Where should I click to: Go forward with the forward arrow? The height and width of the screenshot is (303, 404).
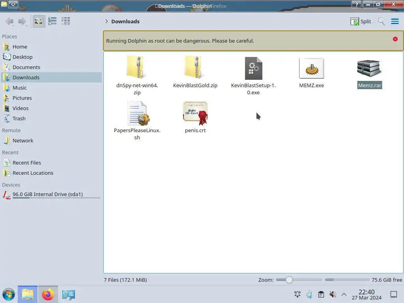coord(22,21)
